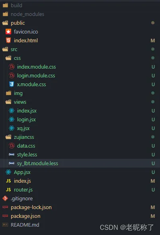The width and height of the screenshot is (160, 235).
Task: Click the git icon beside .gitignore
Action: (x=5, y=198)
